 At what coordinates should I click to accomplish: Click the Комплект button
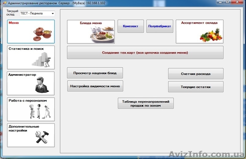pos(131,26)
